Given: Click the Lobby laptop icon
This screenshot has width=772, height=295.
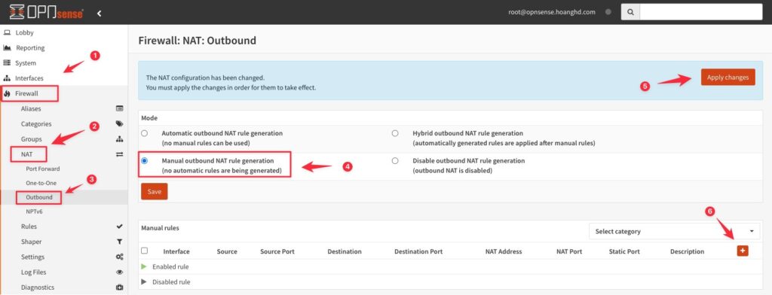Looking at the screenshot, I should tap(7, 33).
